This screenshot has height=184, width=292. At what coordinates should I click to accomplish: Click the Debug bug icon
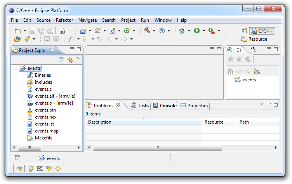(182, 31)
